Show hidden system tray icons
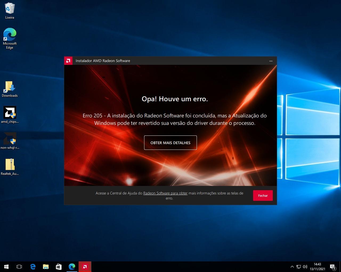This screenshot has width=341, height=272. point(292,267)
